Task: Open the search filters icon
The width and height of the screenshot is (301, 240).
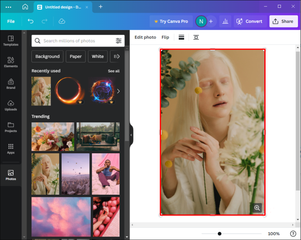Action: (x=119, y=41)
